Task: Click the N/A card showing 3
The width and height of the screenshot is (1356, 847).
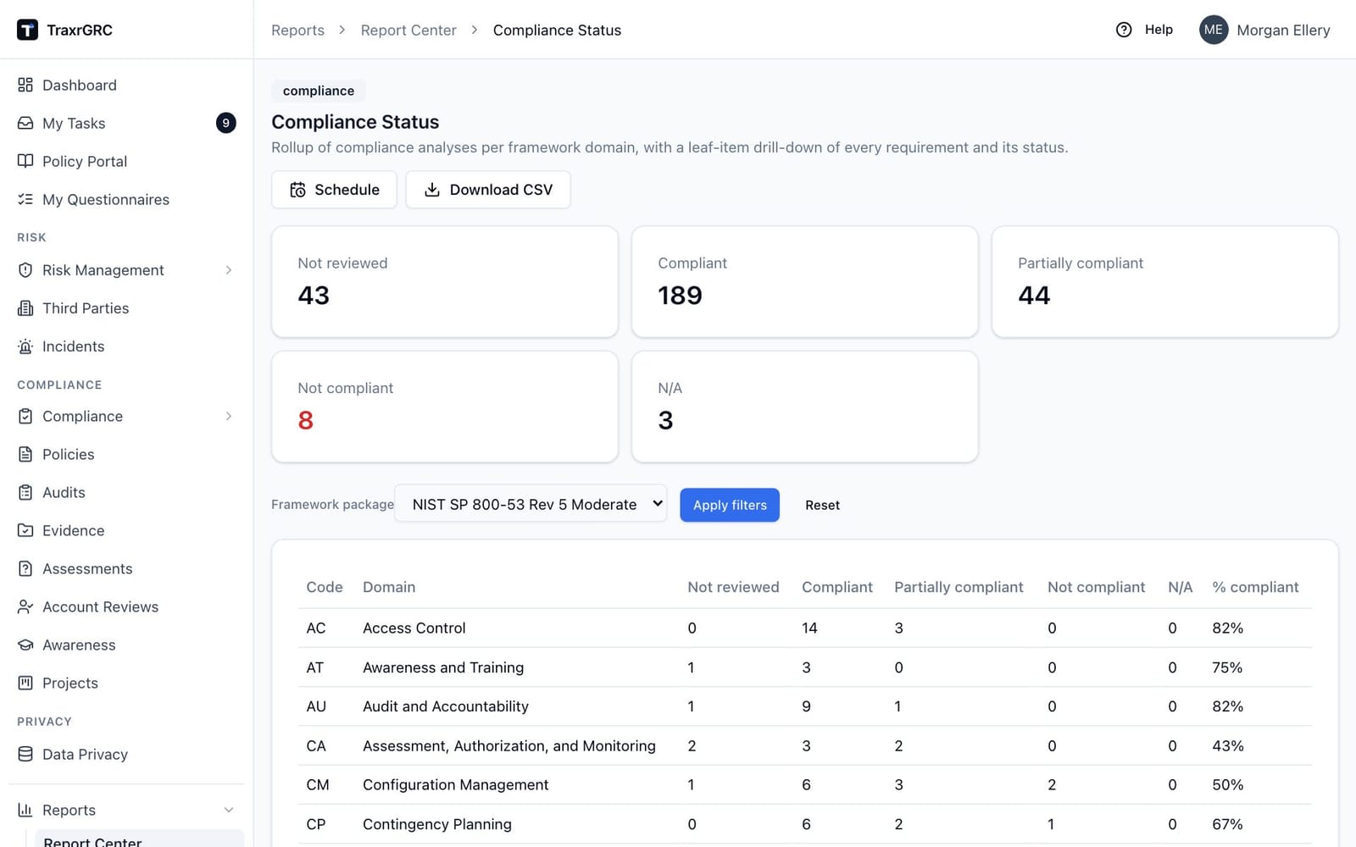Action: [x=804, y=407]
